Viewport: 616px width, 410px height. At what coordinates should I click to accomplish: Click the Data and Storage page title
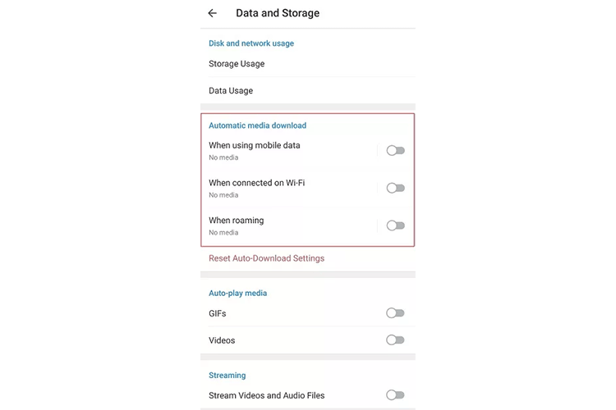pos(278,13)
